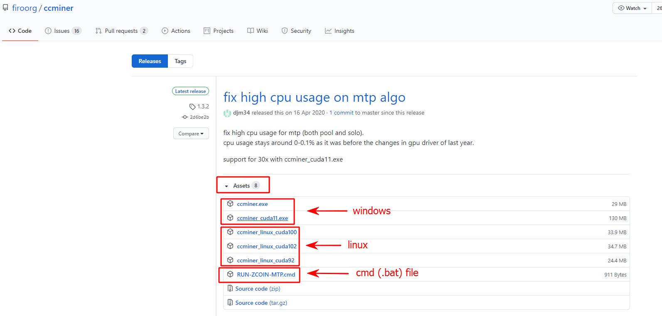Click the '130 MB' file size text
This screenshot has height=316, width=662.
tap(618, 218)
